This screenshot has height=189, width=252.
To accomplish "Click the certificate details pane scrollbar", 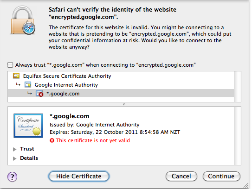I will coord(237,136).
